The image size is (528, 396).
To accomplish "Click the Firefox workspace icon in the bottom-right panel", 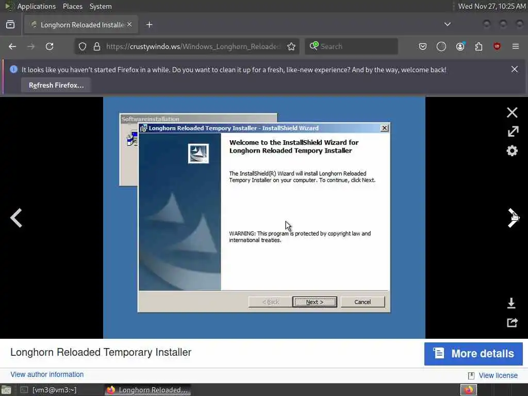I will point(468,390).
